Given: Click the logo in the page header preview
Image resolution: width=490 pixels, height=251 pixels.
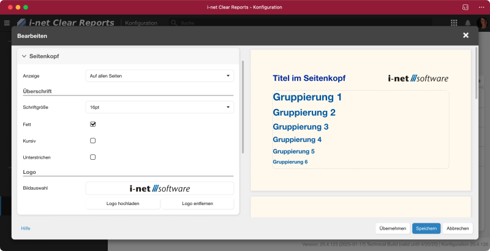Looking at the screenshot, I should 418,78.
